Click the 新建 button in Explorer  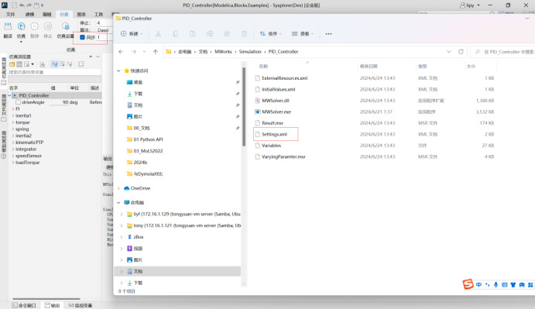click(132, 34)
